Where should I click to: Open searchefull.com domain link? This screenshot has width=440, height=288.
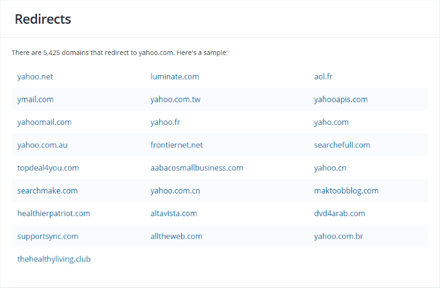342,145
